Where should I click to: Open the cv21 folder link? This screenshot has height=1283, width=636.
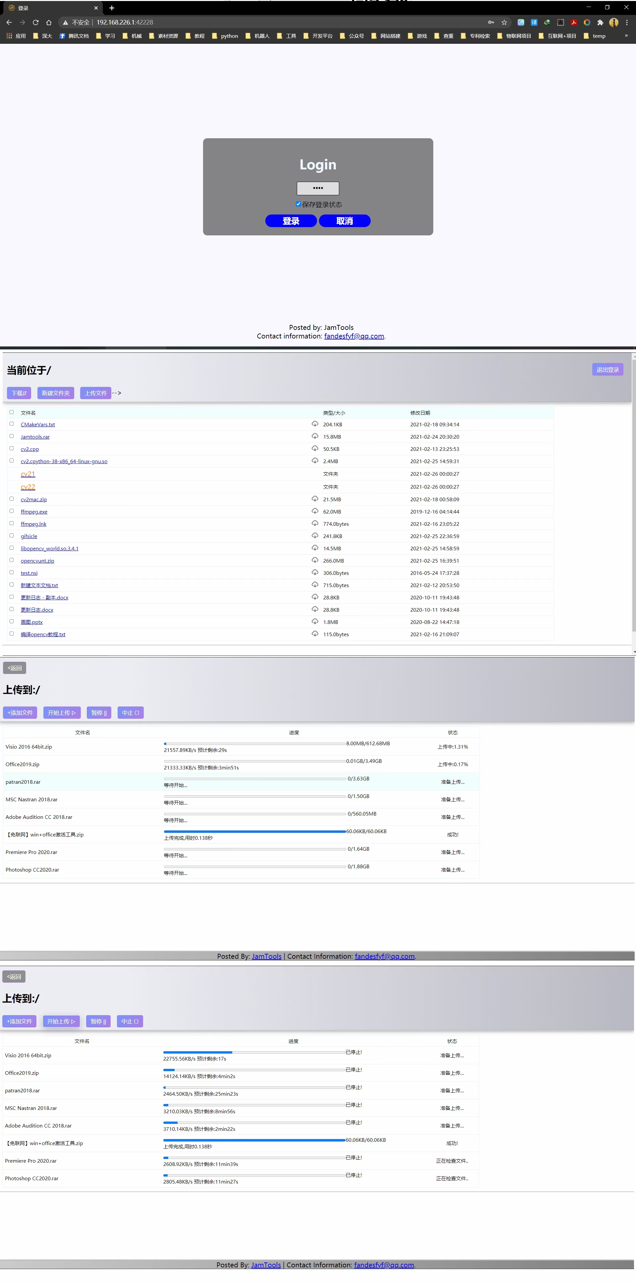(28, 474)
